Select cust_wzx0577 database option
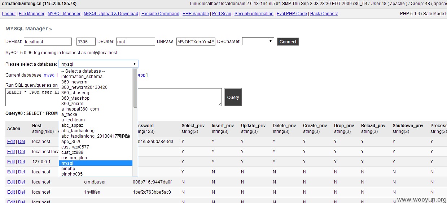The height and width of the screenshot is (203, 447). (96, 147)
